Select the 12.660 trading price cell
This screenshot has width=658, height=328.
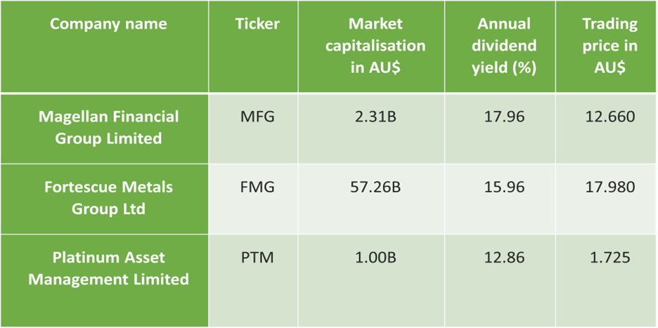606,129
